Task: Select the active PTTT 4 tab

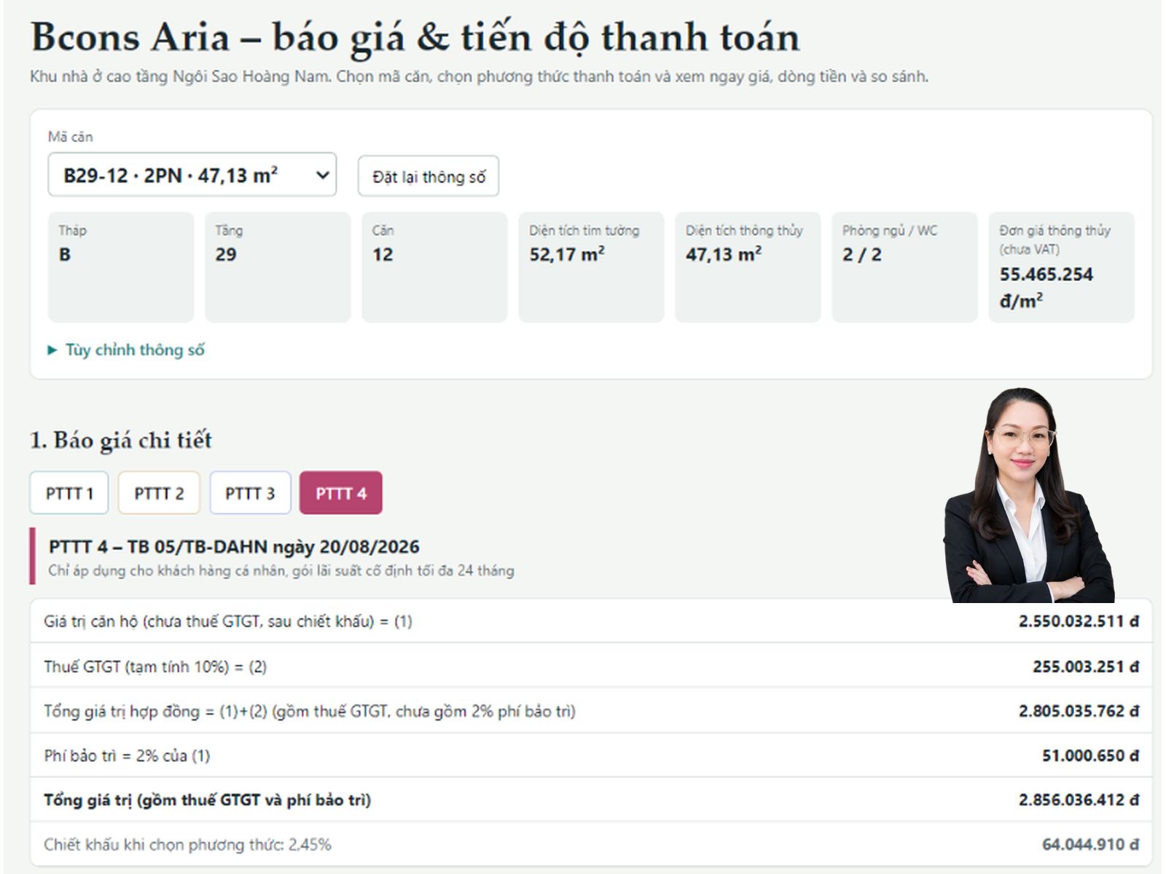Action: pos(340,493)
